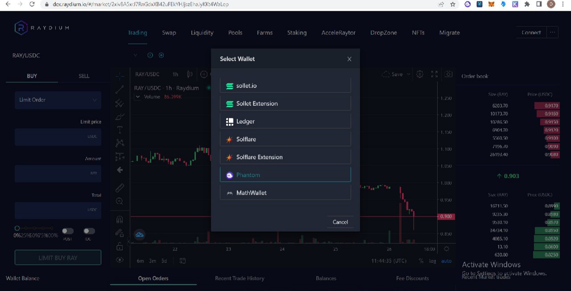
Task: Select the pitchfork tool in the chart toolbar
Action: tap(120, 103)
